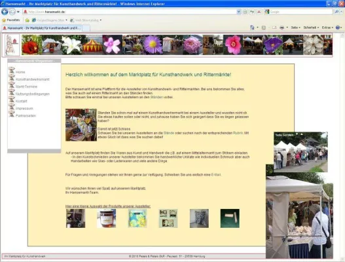Select the Hansemarkt browser tab

[42, 28]
